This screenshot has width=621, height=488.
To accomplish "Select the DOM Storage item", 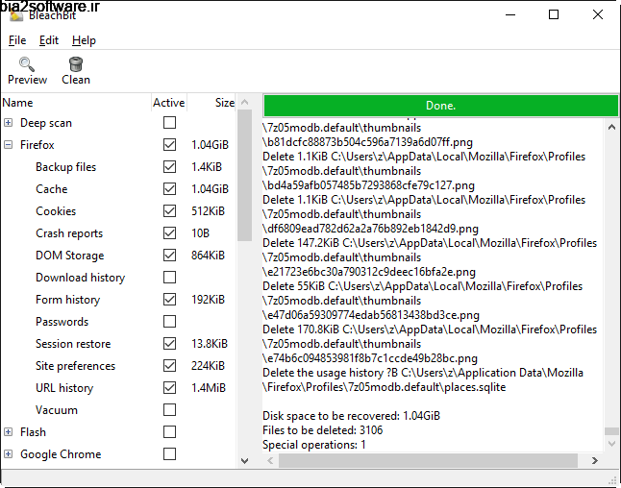I will (70, 256).
